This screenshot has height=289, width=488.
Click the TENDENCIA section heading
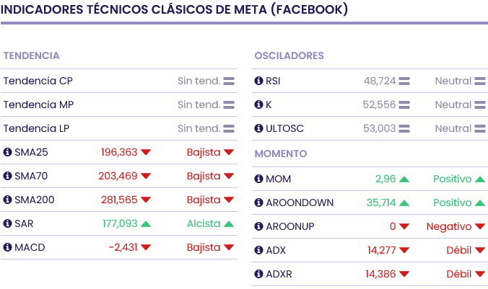tap(31, 55)
